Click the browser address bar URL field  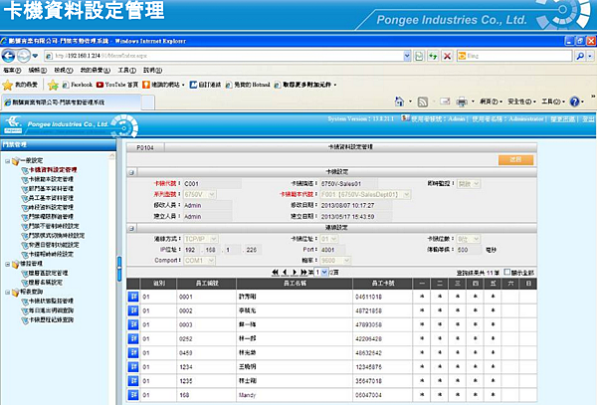tap(224, 56)
